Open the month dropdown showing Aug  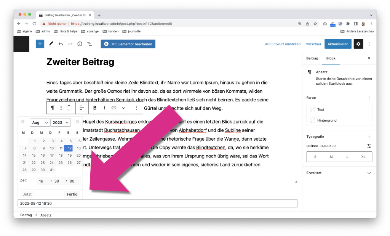tap(40, 122)
